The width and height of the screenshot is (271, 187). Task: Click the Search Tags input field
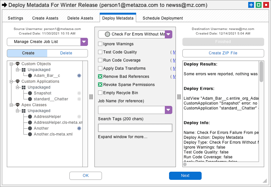point(135,128)
